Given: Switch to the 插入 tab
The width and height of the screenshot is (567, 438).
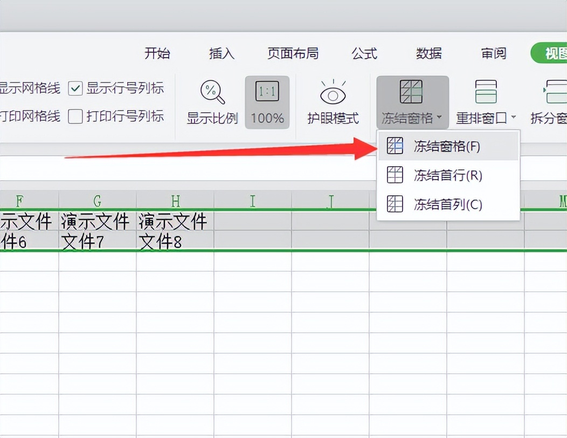Looking at the screenshot, I should coord(222,53).
